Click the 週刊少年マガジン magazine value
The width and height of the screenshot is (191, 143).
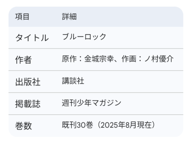coord(91,103)
